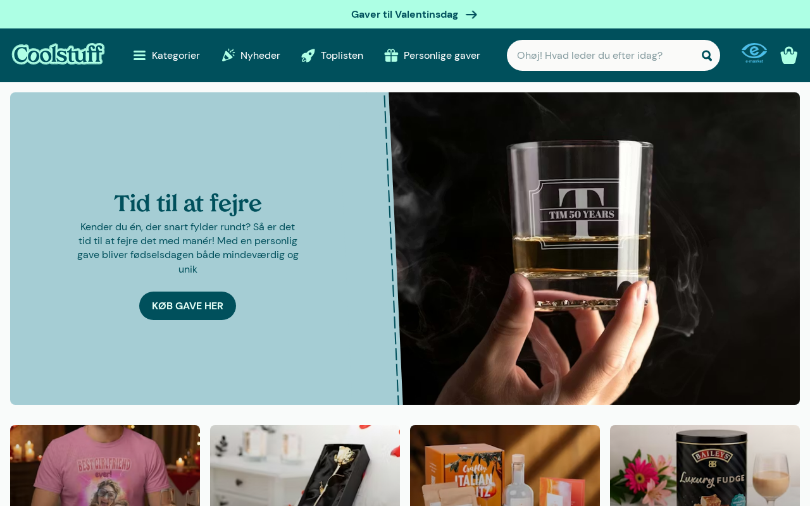Click the Coolstuff logo
Image resolution: width=810 pixels, height=506 pixels.
coord(58,54)
